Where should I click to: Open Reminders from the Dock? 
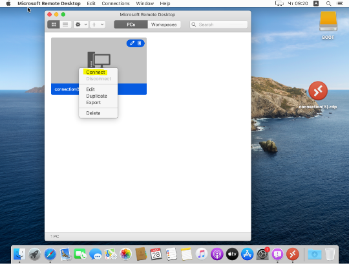coord(171,254)
